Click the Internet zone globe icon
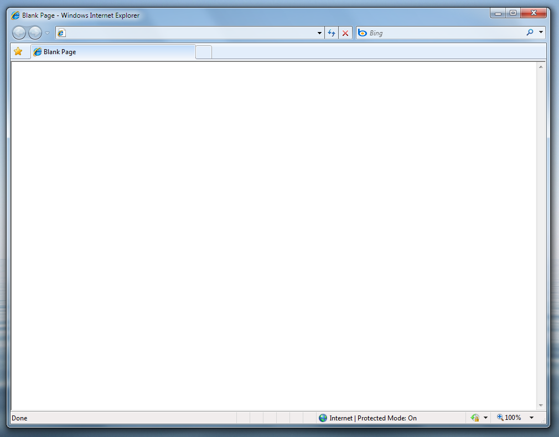This screenshot has width=559, height=437. click(323, 418)
